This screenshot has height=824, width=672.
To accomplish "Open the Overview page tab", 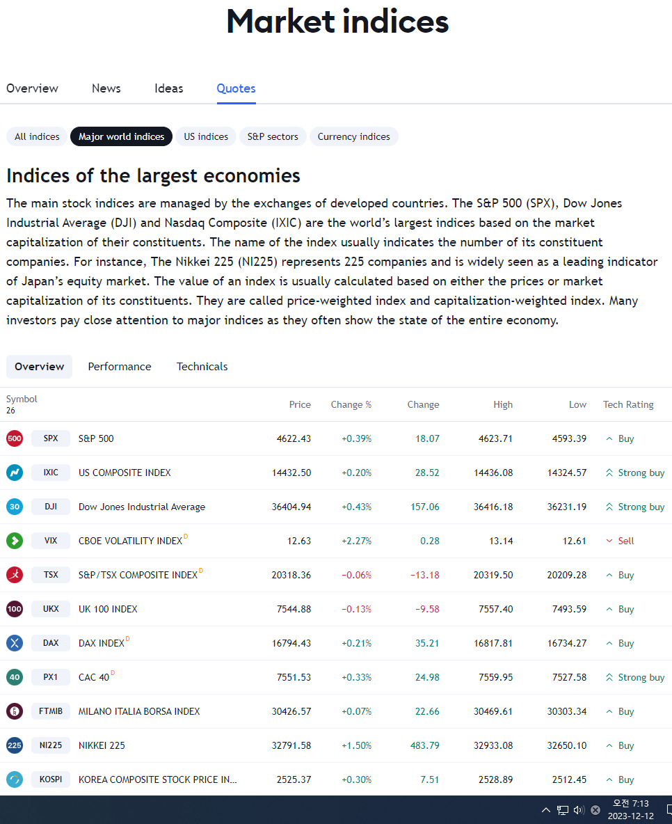I will click(x=32, y=88).
